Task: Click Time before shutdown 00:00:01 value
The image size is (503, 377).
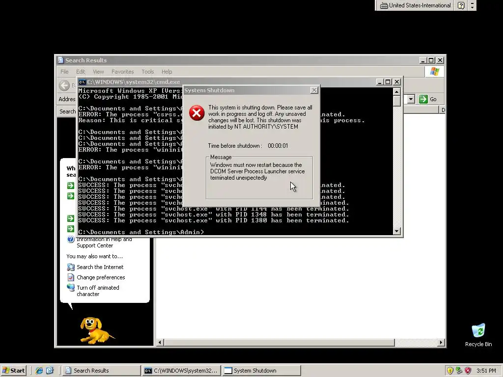Action: pos(278,146)
